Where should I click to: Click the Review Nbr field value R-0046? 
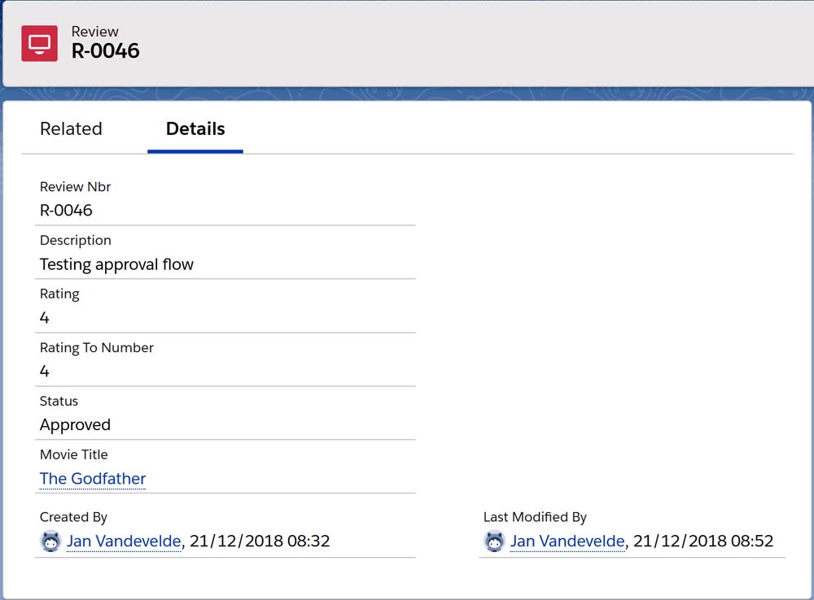(66, 211)
